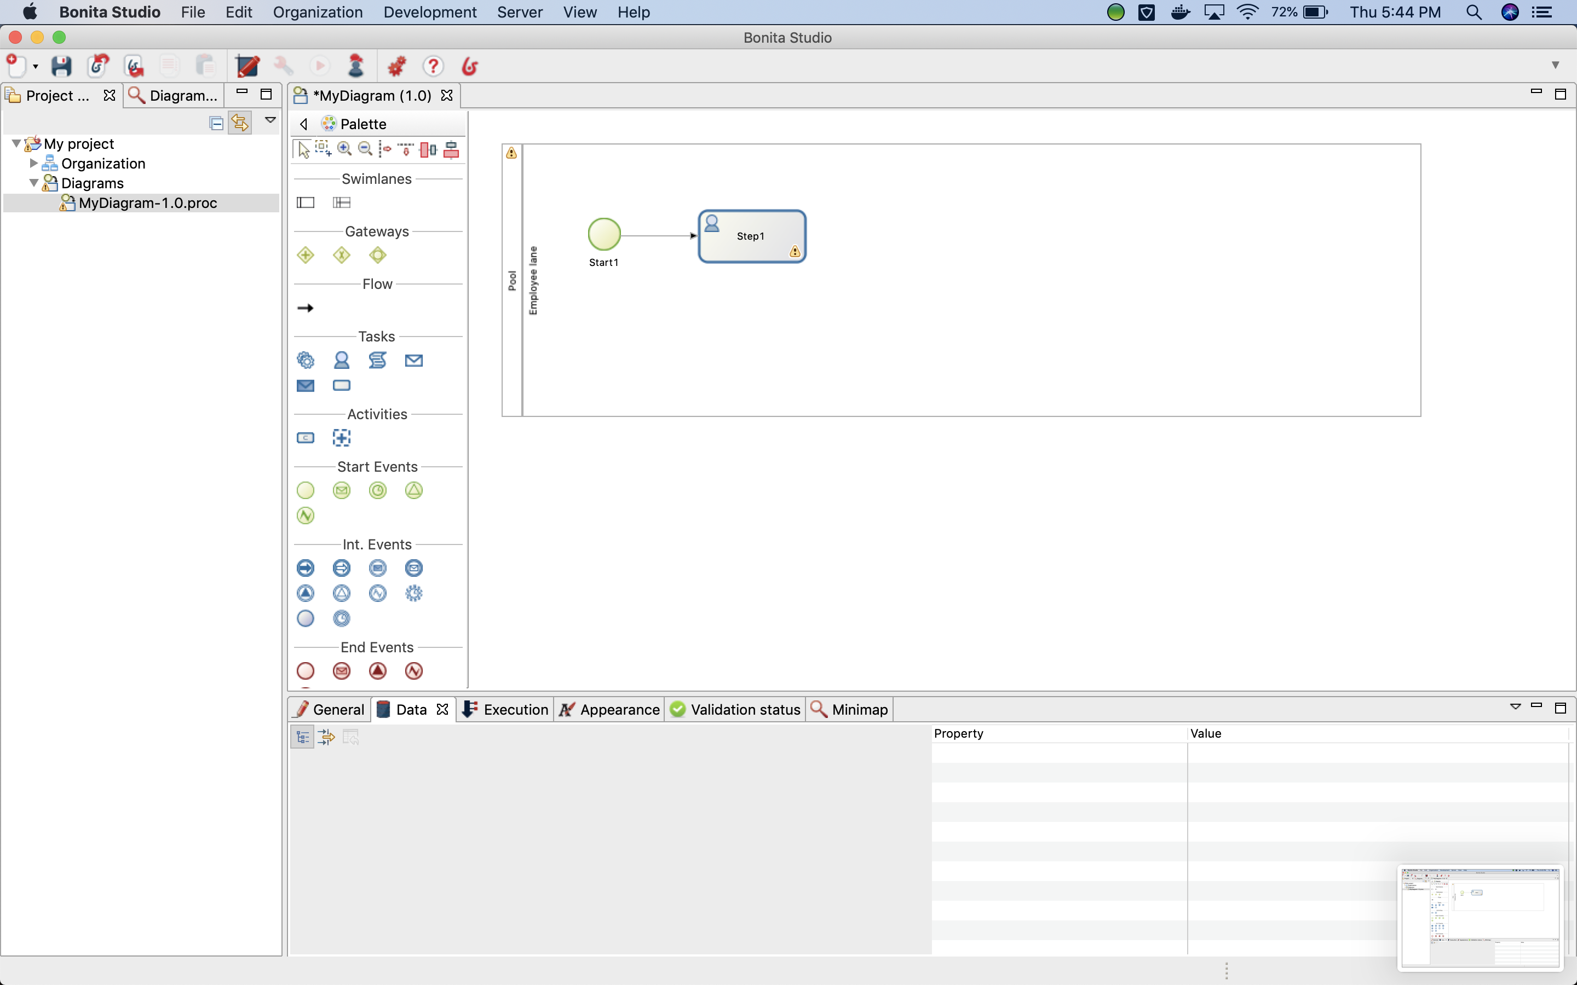
Task: Click the Wi-Fi status menu bar icon
Action: [x=1247, y=11]
